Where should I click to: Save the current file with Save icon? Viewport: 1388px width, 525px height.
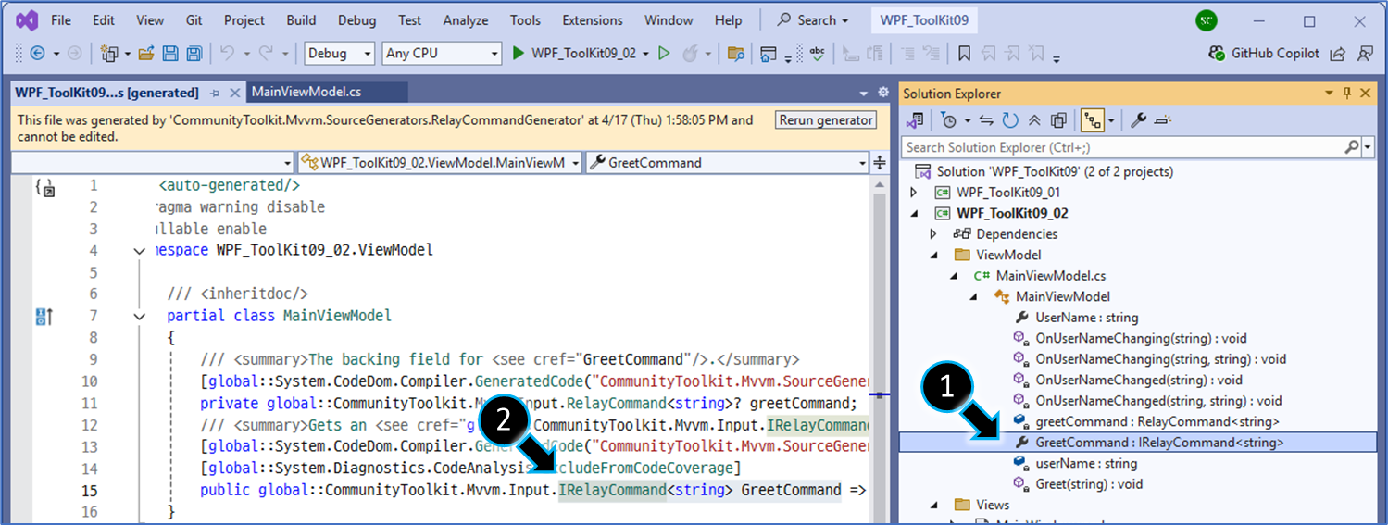pyautogui.click(x=171, y=54)
